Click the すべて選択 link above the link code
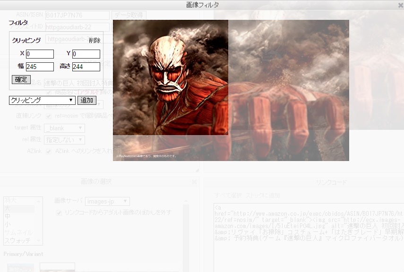The image size is (404, 272). click(x=228, y=195)
